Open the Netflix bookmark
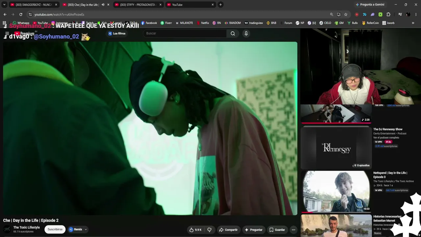Image resolution: width=421 pixels, height=237 pixels. pyautogui.click(x=203, y=23)
